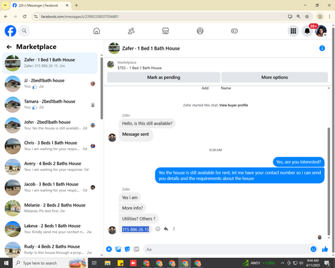Open more options on phone number message
The image size is (335, 268).
tap(174, 229)
